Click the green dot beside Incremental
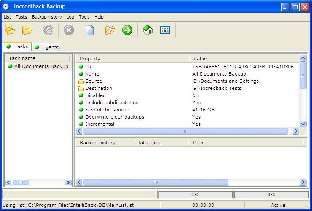This screenshot has width=312, height=211. click(81, 124)
